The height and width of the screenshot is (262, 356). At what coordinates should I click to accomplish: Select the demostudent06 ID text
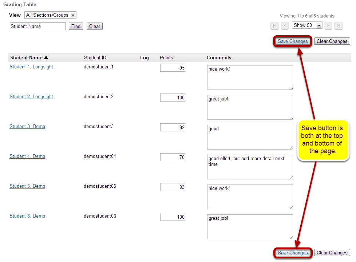tap(100, 216)
